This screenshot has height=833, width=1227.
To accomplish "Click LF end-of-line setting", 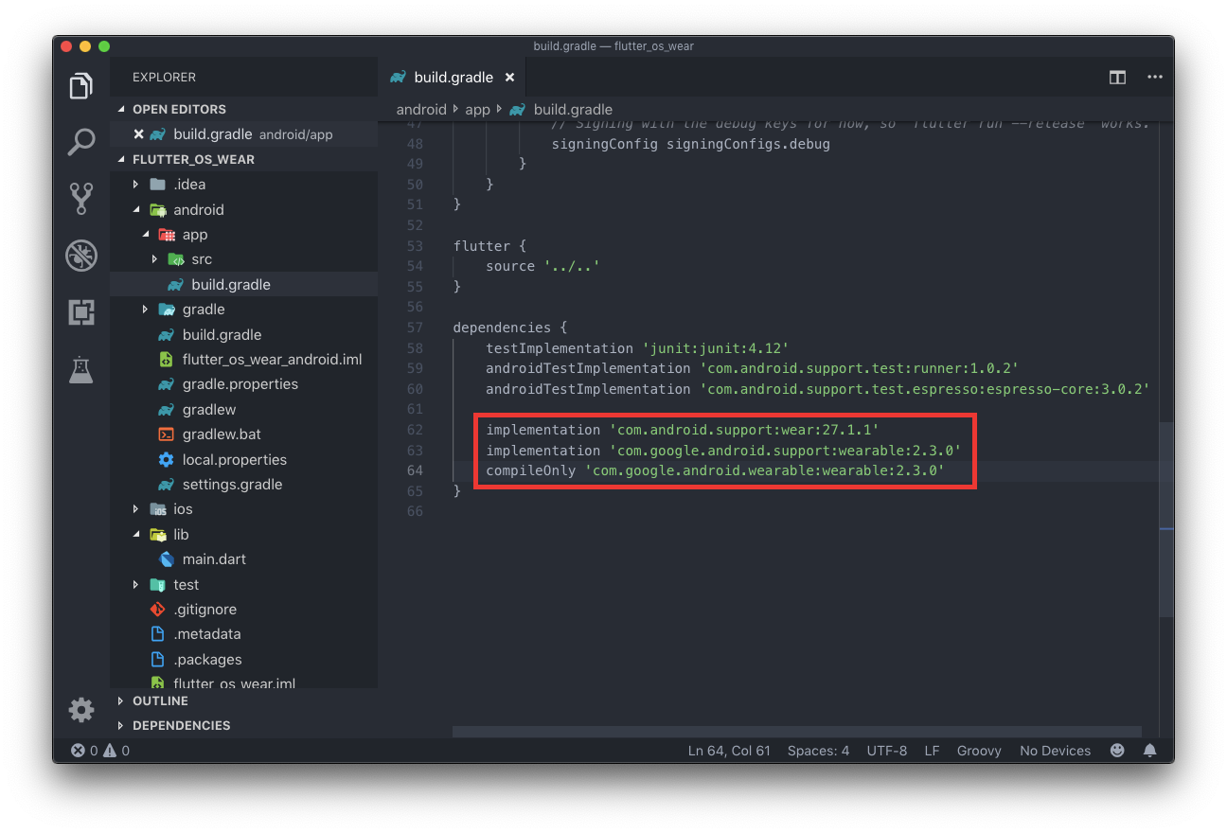I will pyautogui.click(x=932, y=751).
